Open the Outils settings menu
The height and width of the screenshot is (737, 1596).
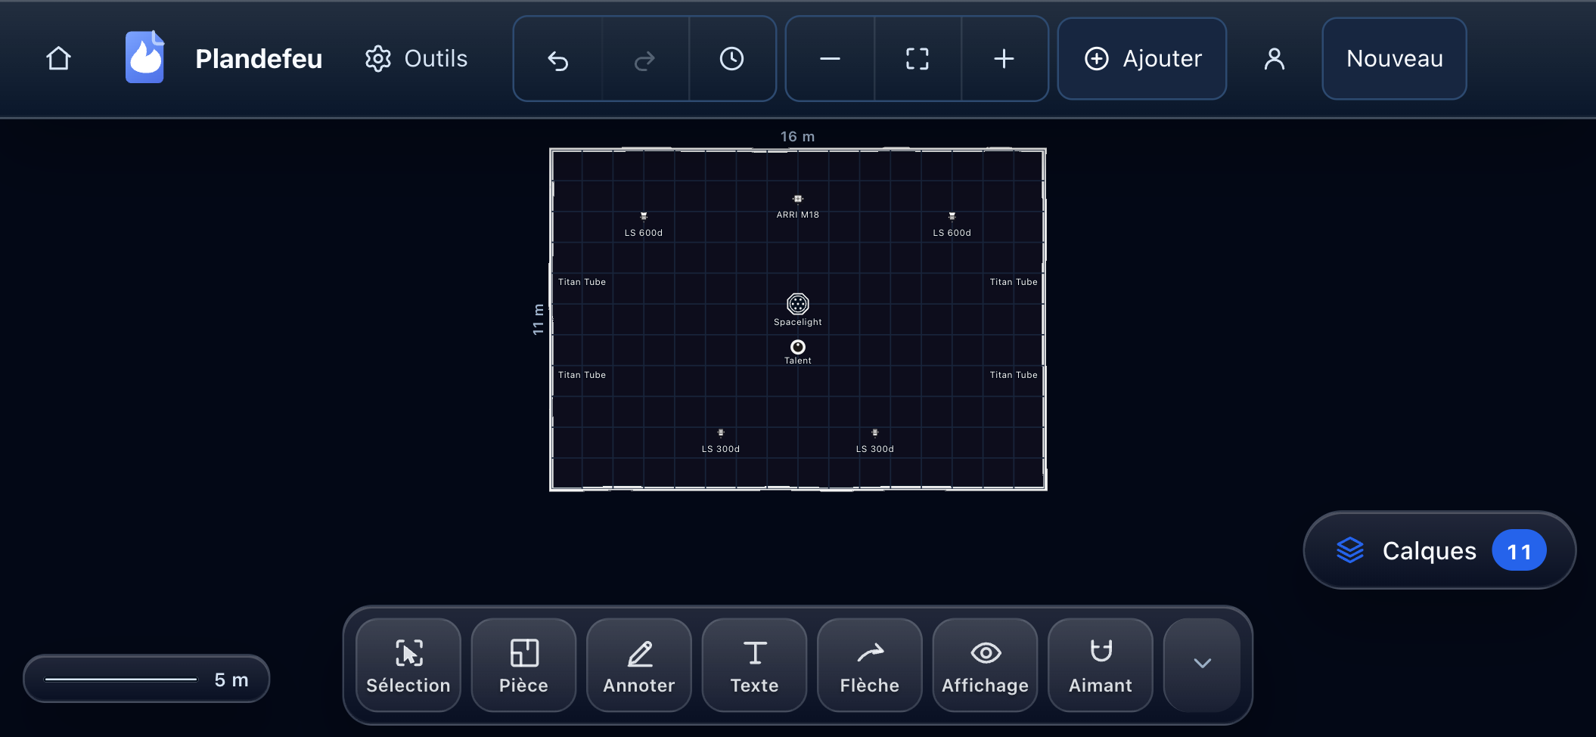tap(416, 59)
